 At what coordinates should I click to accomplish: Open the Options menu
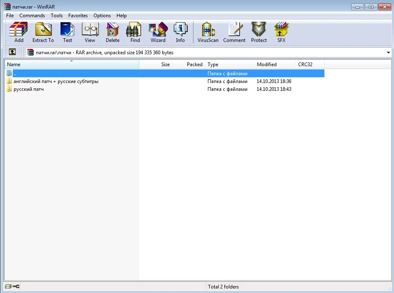point(102,16)
